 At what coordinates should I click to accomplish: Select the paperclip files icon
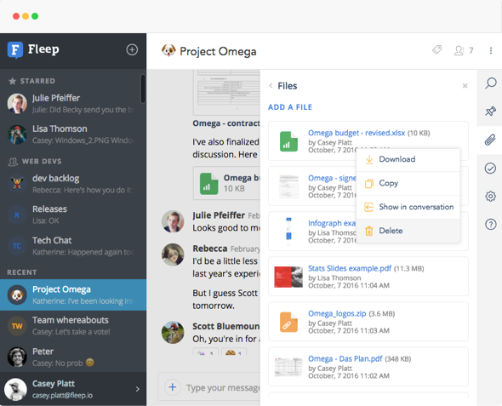(x=490, y=140)
